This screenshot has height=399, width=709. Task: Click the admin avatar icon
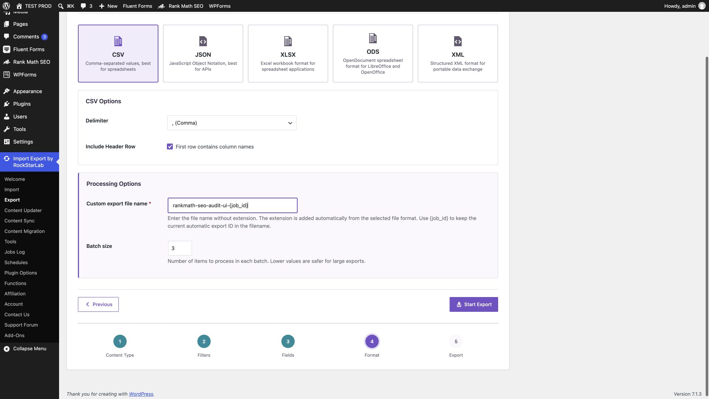(702, 6)
